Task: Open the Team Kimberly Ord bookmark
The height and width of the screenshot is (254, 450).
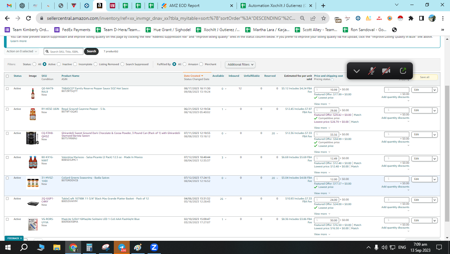Action: coord(27,30)
